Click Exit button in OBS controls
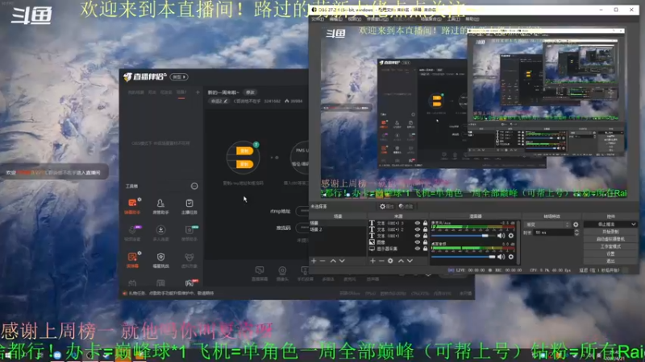Screen dimensions: 645x362 pyautogui.click(x=610, y=261)
